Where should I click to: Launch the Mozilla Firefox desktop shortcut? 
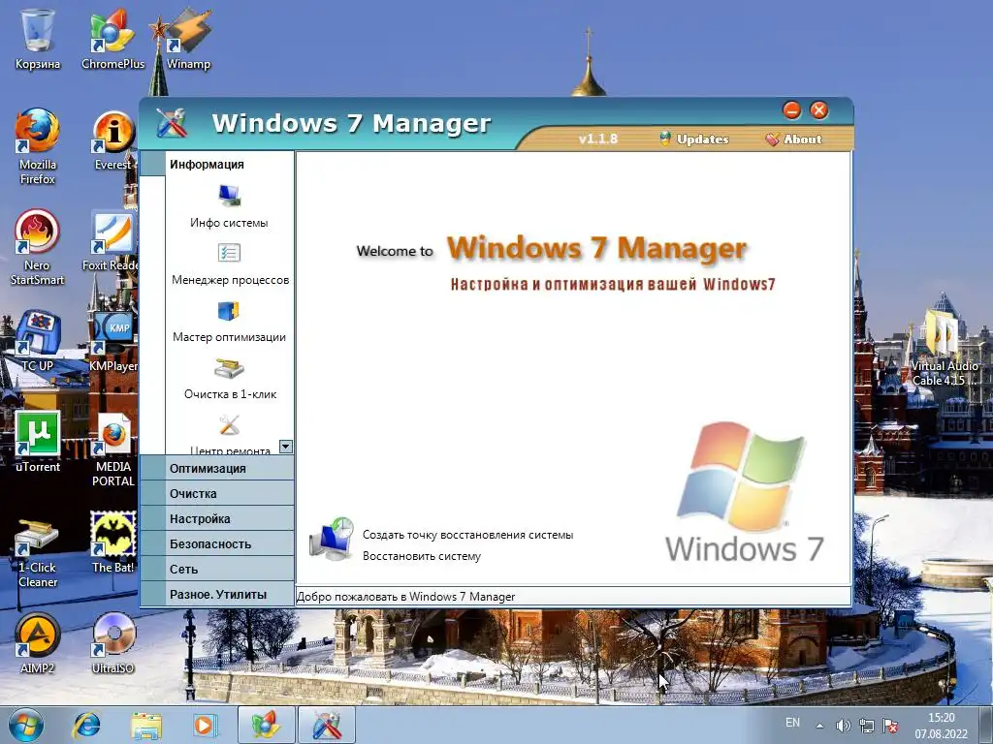tap(38, 131)
